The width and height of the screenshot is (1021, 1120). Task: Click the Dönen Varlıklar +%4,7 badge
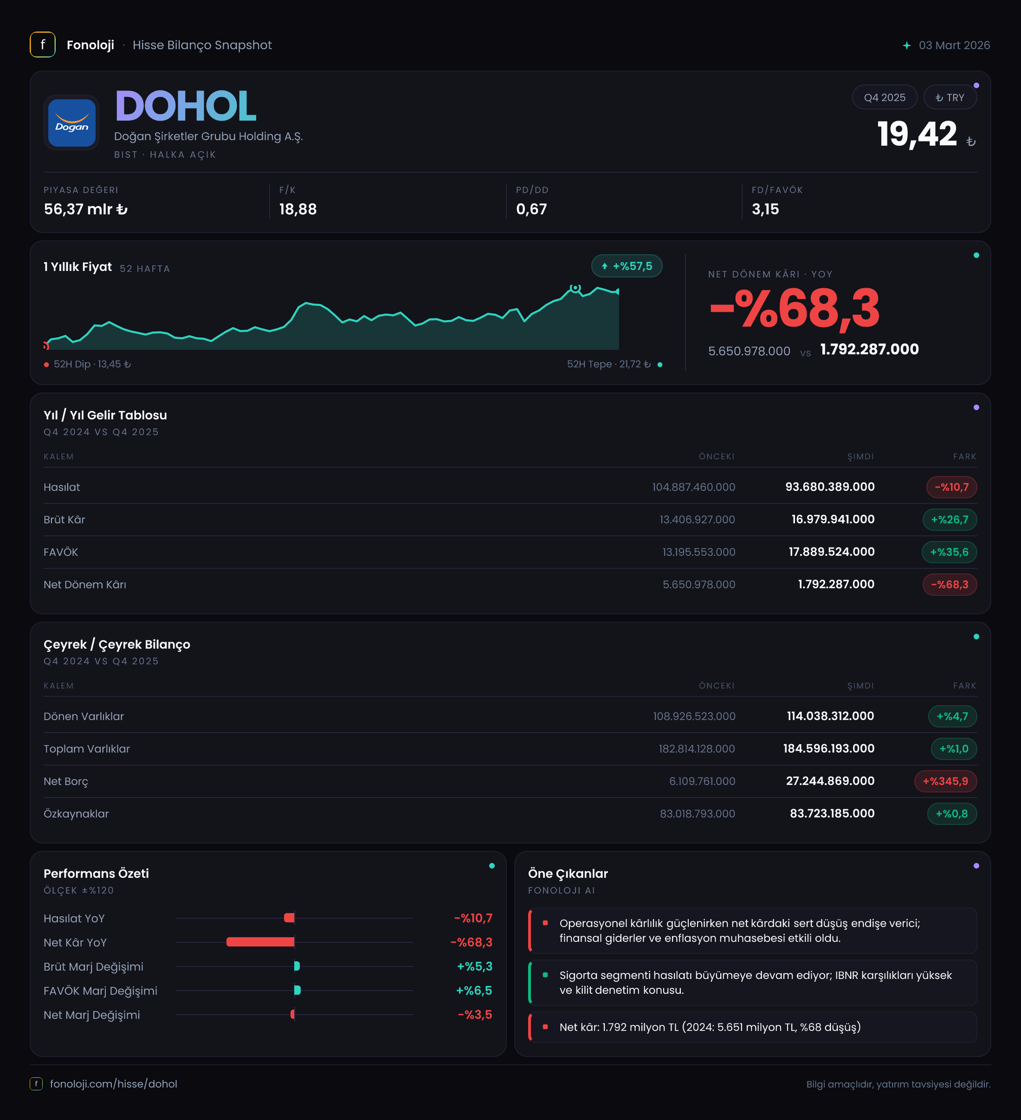click(952, 716)
